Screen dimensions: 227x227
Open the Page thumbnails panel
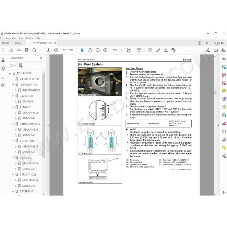[3, 68]
